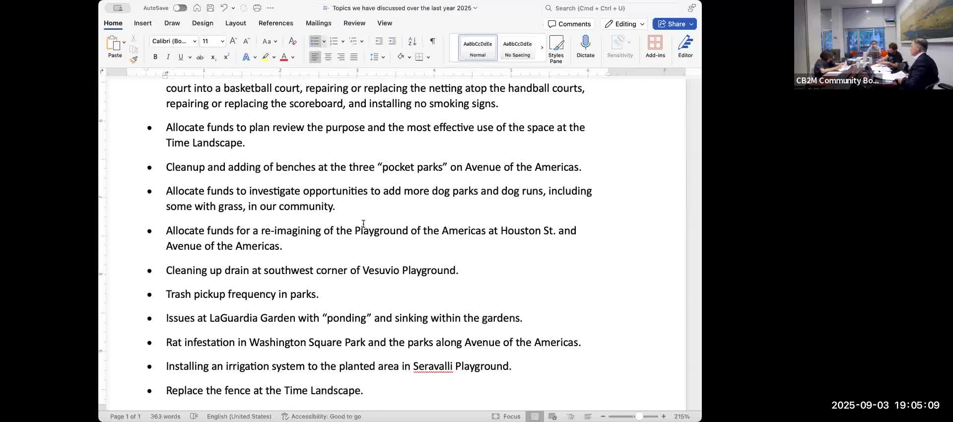Apply strikethrough formatting
The width and height of the screenshot is (953, 422).
(x=200, y=57)
